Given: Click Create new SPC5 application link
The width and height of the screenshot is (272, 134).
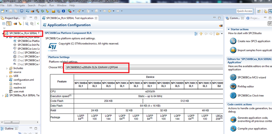Looking at the screenshot, I should 254,41.
